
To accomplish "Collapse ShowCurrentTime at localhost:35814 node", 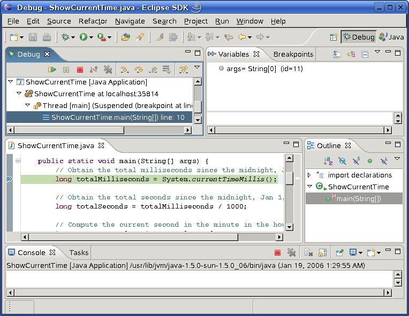I will (x=19, y=93).
